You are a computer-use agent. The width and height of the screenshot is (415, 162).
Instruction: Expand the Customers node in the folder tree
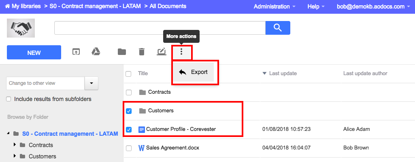click(15, 156)
